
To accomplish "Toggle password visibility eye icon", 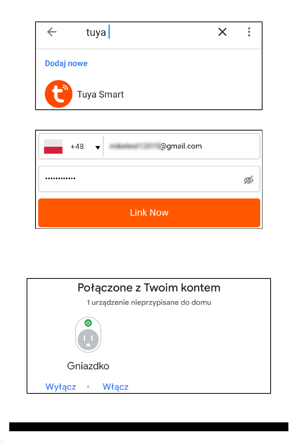I will pyautogui.click(x=248, y=179).
